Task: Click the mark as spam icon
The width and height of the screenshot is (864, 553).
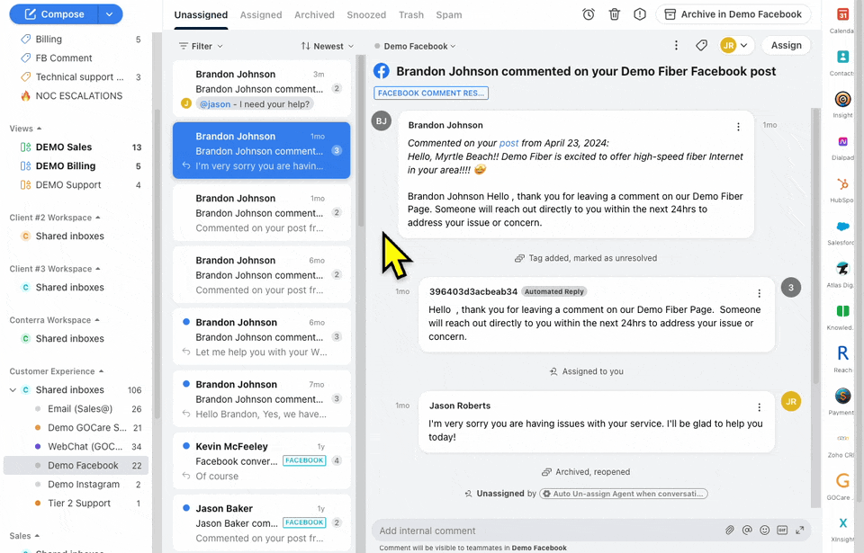Action: (640, 15)
